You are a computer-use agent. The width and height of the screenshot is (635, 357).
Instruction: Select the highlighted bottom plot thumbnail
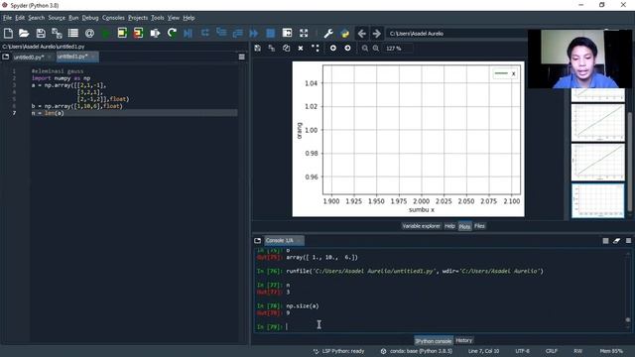point(598,200)
